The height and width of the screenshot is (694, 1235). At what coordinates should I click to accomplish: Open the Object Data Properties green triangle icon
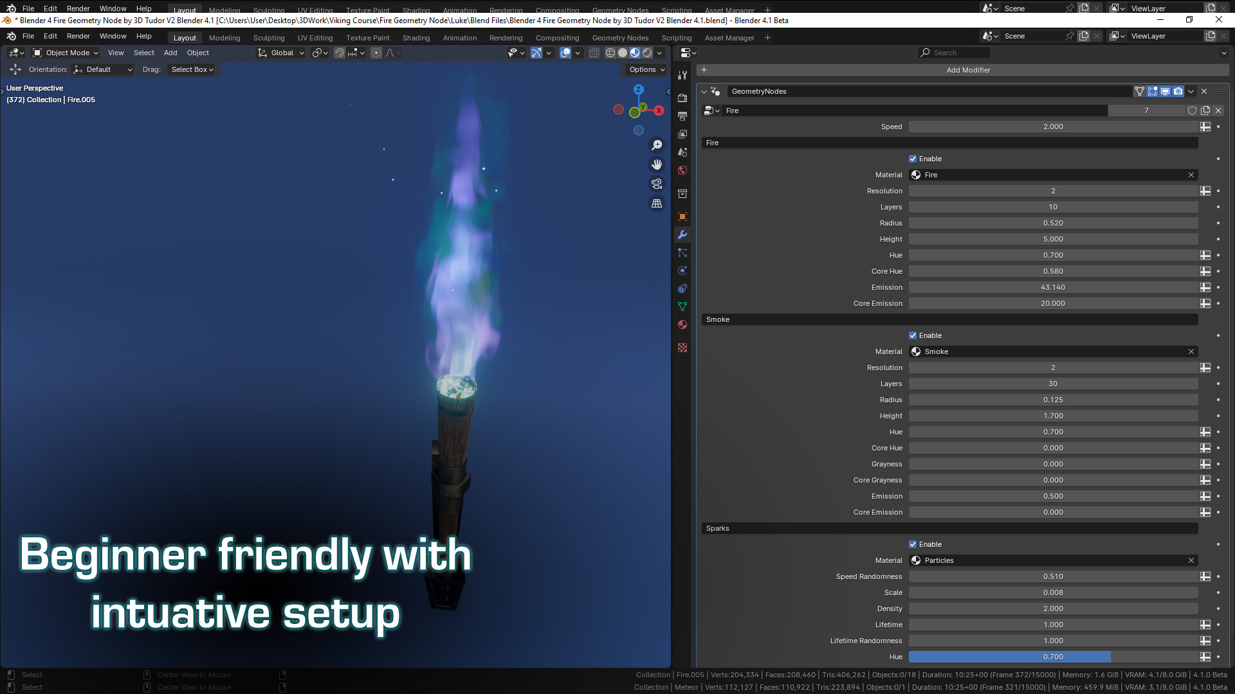coord(682,307)
